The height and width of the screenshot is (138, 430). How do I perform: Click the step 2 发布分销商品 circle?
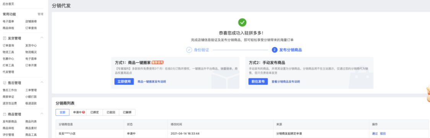pos(274,50)
